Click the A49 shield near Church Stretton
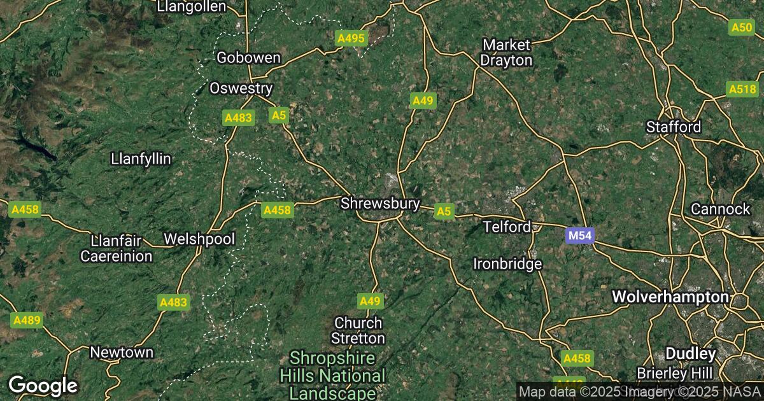The image size is (764, 401). [370, 300]
